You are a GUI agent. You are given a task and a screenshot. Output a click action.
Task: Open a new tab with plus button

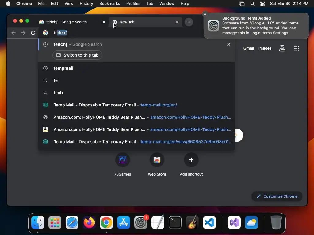[x=189, y=22]
